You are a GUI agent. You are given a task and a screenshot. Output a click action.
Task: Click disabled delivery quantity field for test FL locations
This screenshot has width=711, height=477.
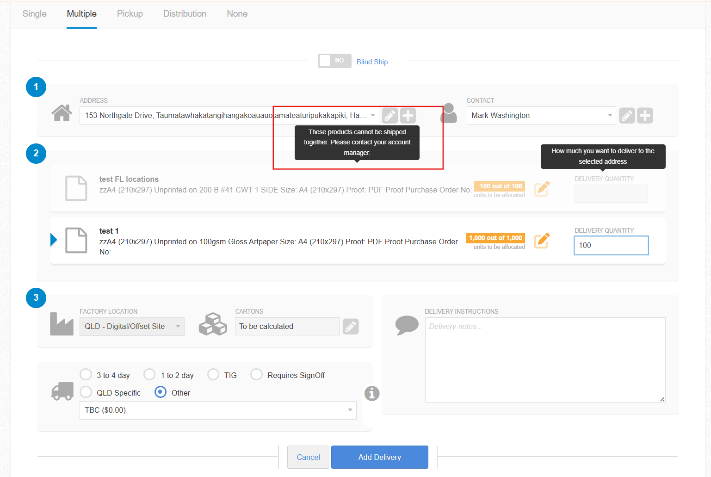point(611,194)
